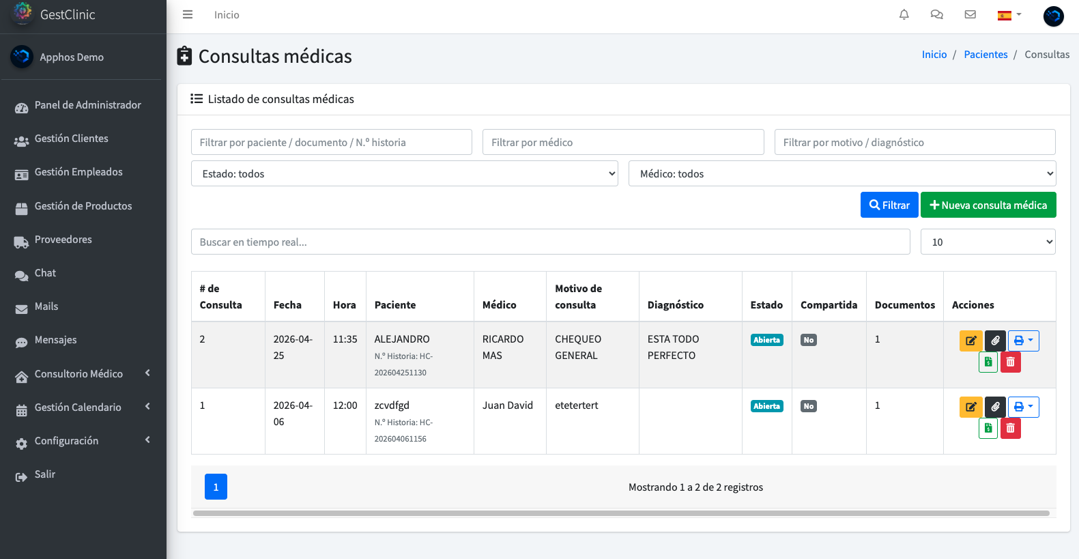Click doctor name Juan David
This screenshot has height=559, width=1079.
click(x=508, y=405)
